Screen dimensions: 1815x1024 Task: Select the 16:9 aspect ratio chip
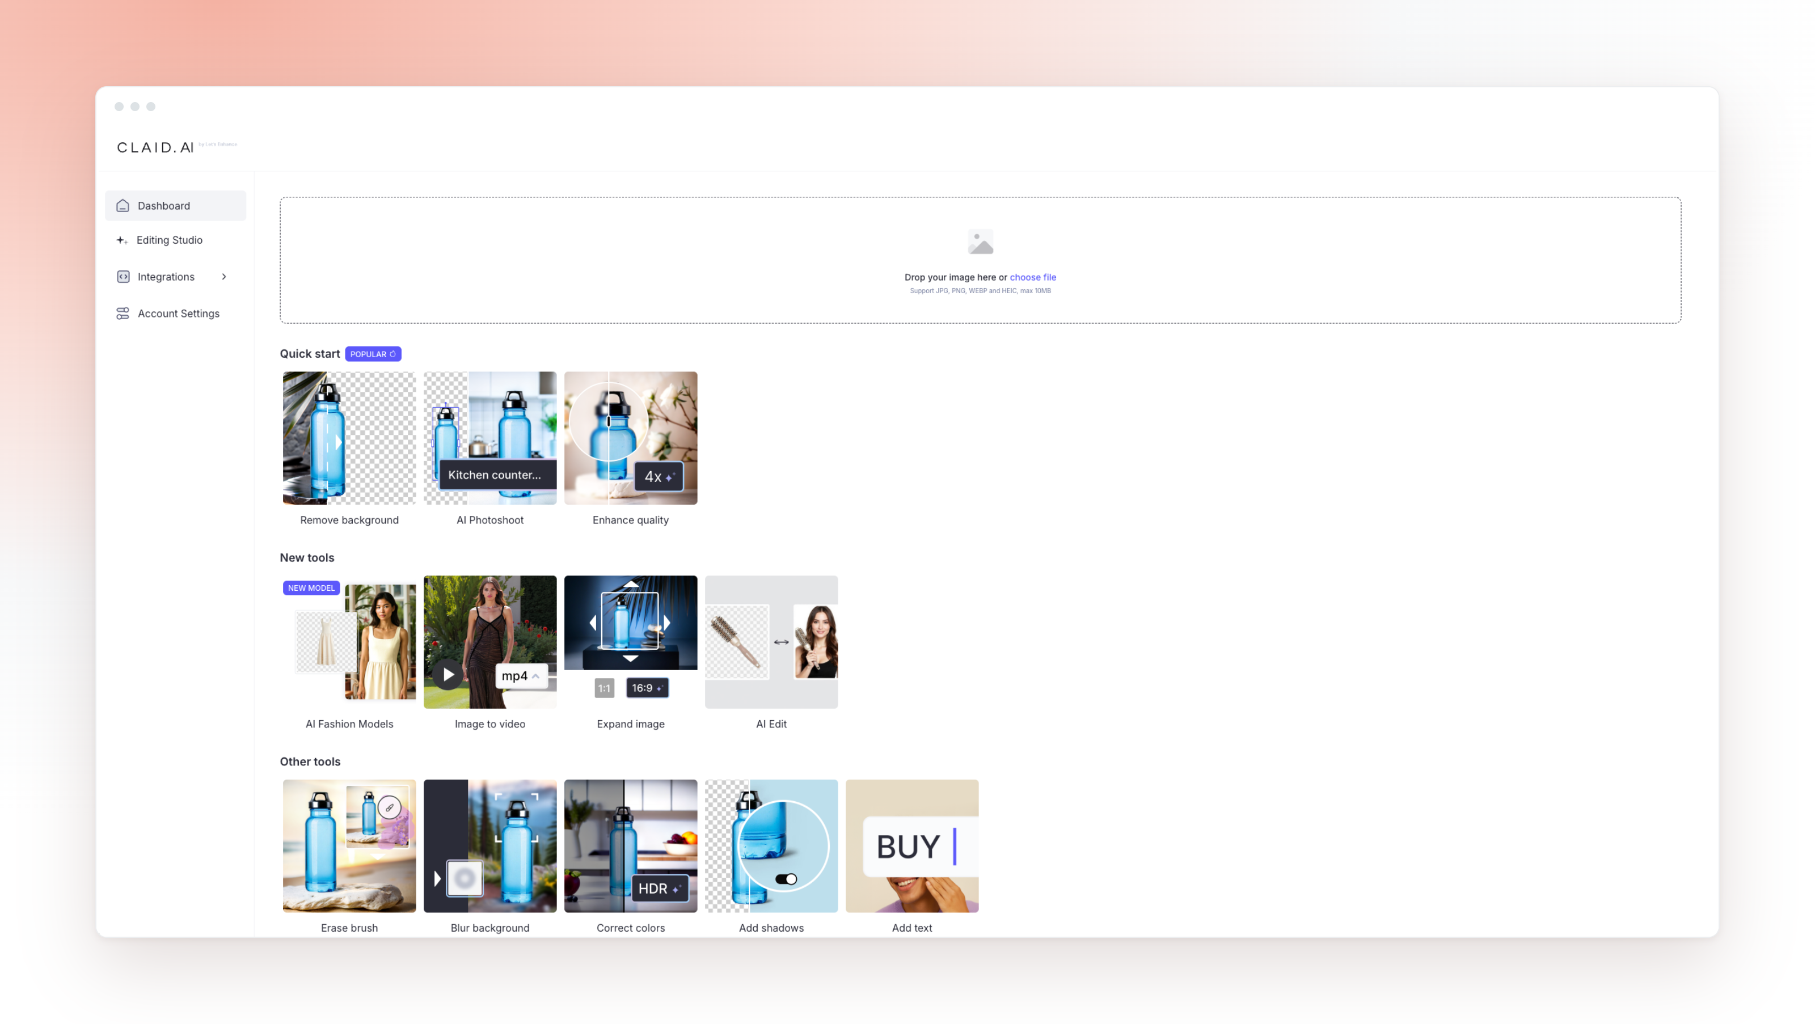(647, 687)
